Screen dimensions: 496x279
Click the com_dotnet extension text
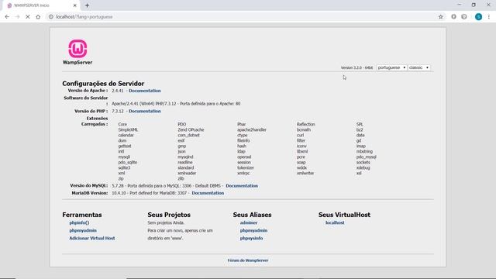[188, 136]
